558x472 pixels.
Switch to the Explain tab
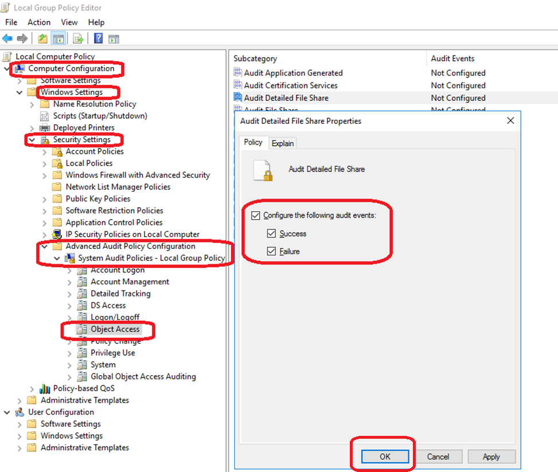click(x=283, y=143)
